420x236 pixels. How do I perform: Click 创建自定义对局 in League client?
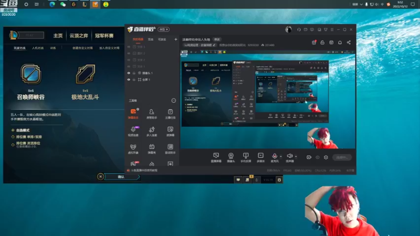[82, 48]
